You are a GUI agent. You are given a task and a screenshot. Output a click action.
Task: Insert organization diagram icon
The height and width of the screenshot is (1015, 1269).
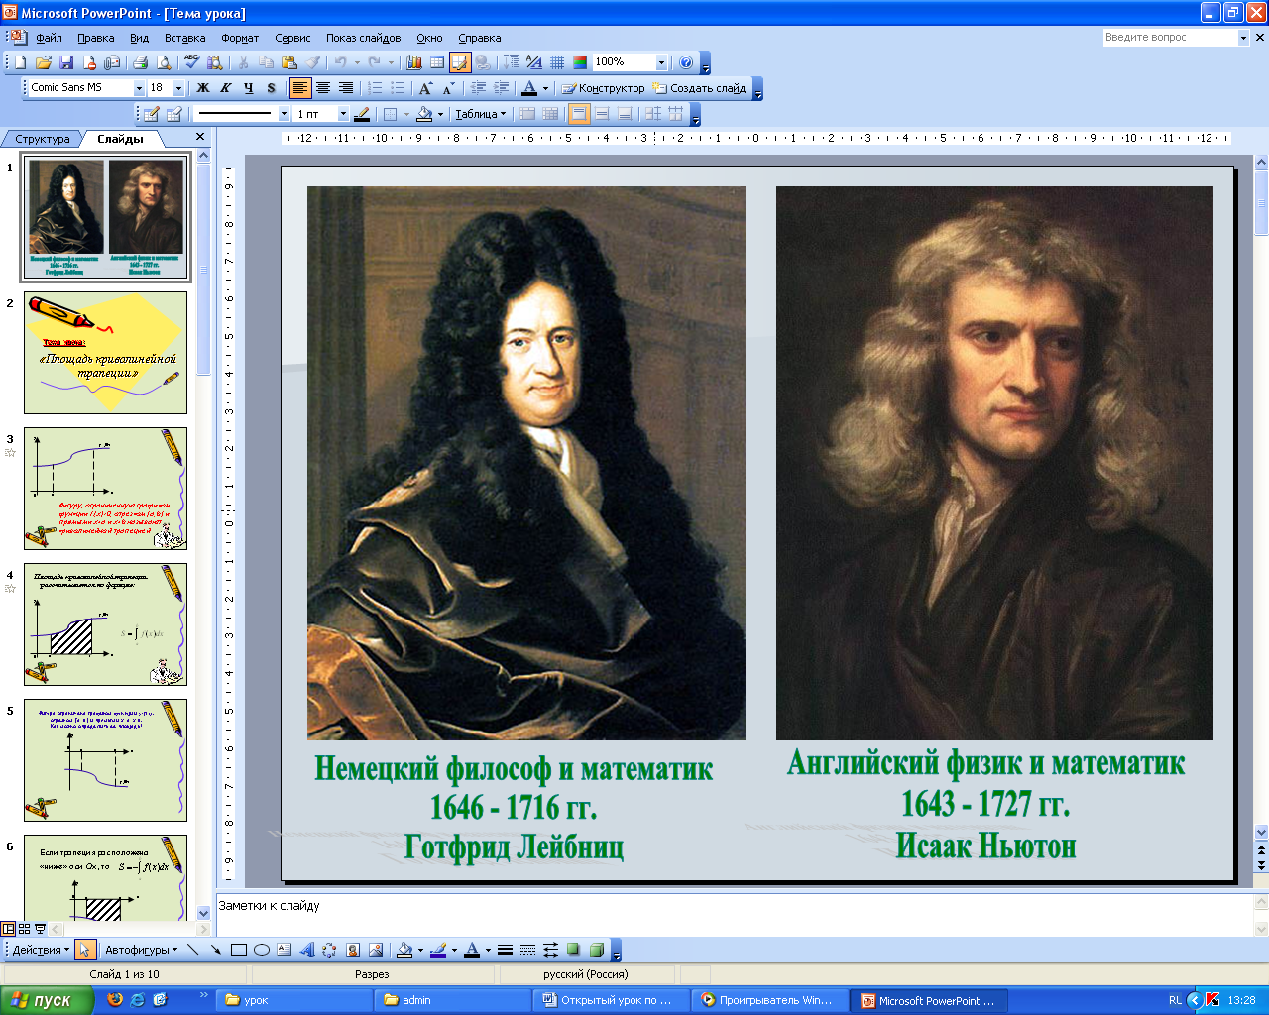click(x=330, y=950)
